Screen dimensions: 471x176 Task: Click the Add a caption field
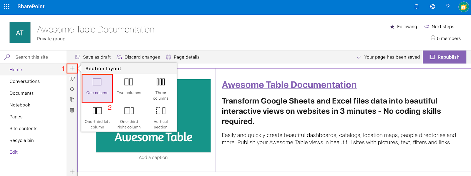pos(153,157)
